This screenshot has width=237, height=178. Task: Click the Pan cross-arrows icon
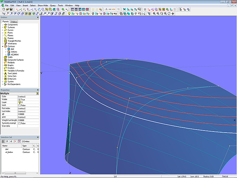[x=173, y=14]
